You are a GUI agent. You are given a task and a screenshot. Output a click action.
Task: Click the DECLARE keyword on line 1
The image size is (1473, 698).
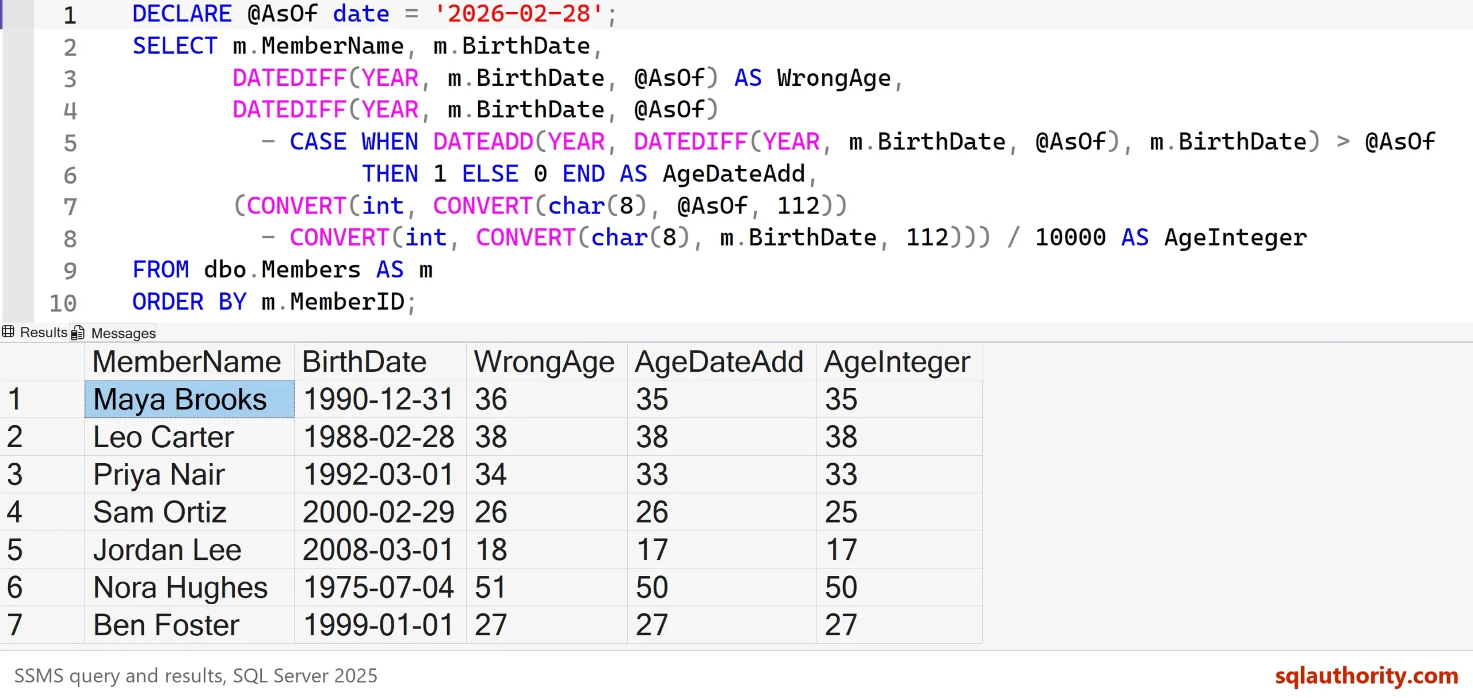(182, 14)
